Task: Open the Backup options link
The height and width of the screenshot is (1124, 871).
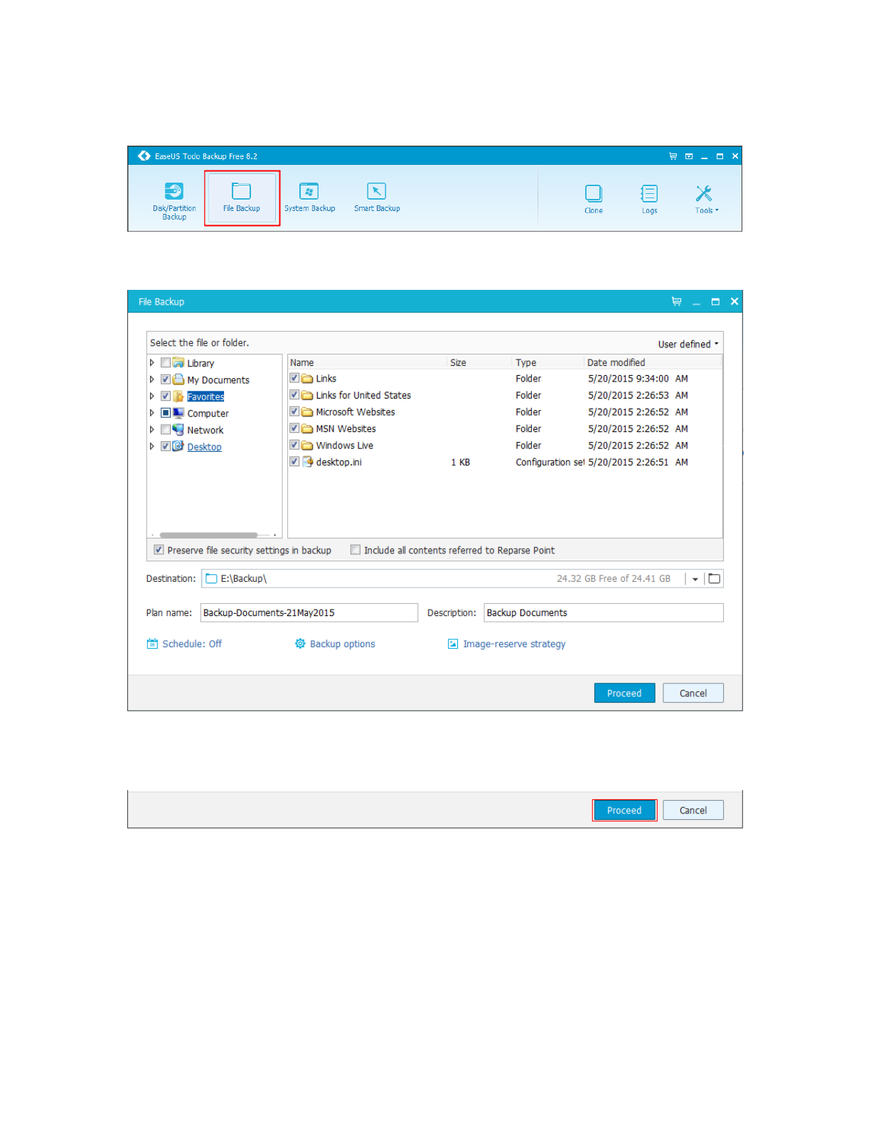Action: [342, 644]
